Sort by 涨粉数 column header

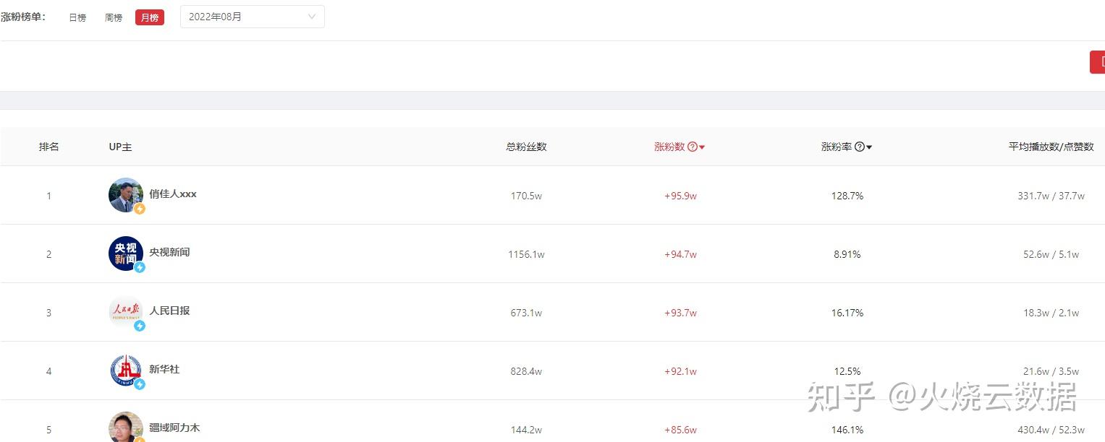[x=669, y=147]
